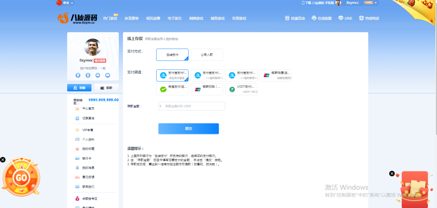
Task: Click the 每日签到 daily check-in badge
Action: (100, 61)
